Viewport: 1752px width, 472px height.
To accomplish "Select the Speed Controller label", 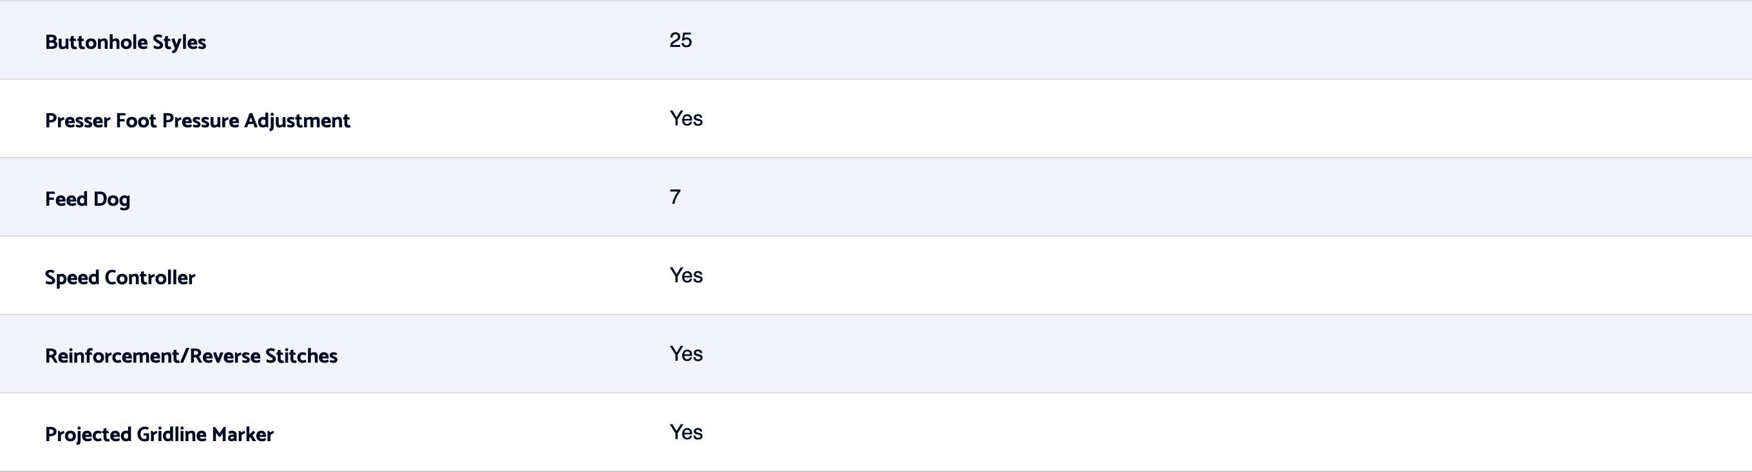I will [x=120, y=278].
